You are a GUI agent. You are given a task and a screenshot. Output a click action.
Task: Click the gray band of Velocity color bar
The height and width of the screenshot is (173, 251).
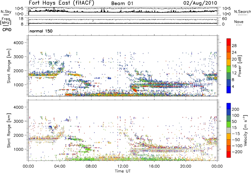[x=229, y=130]
